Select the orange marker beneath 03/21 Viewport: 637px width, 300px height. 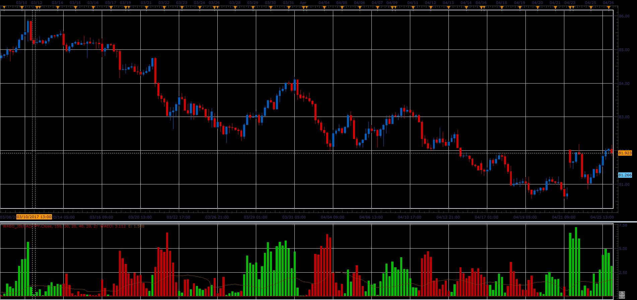click(146, 8)
